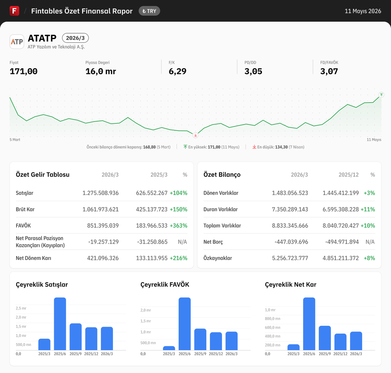Click the FAVÖK +363% change
The width and height of the screenshot is (391, 373).
click(x=179, y=225)
